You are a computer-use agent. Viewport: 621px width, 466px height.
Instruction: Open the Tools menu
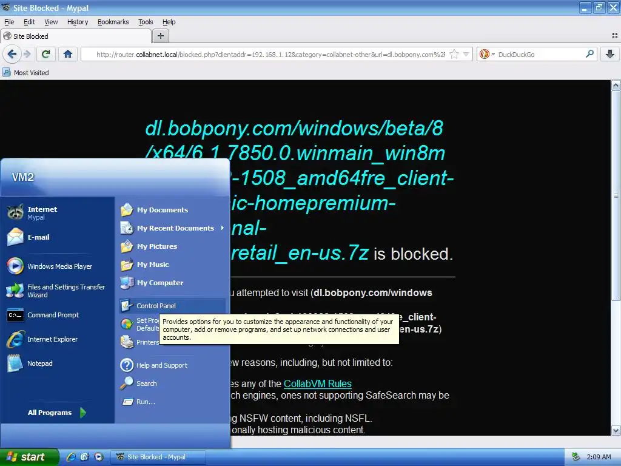tap(146, 22)
